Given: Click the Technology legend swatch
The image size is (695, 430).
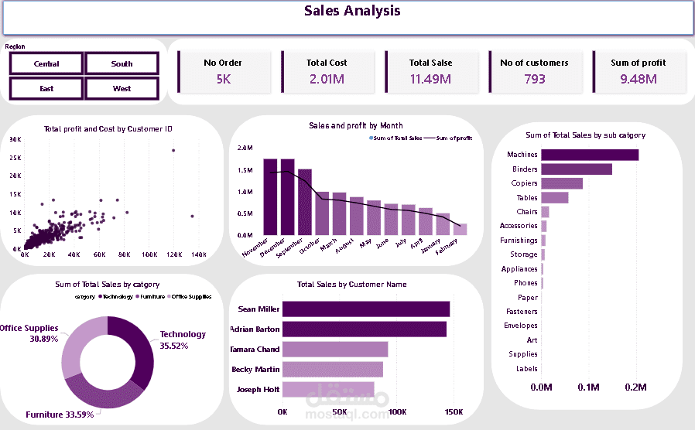Looking at the screenshot, I should point(101,297).
